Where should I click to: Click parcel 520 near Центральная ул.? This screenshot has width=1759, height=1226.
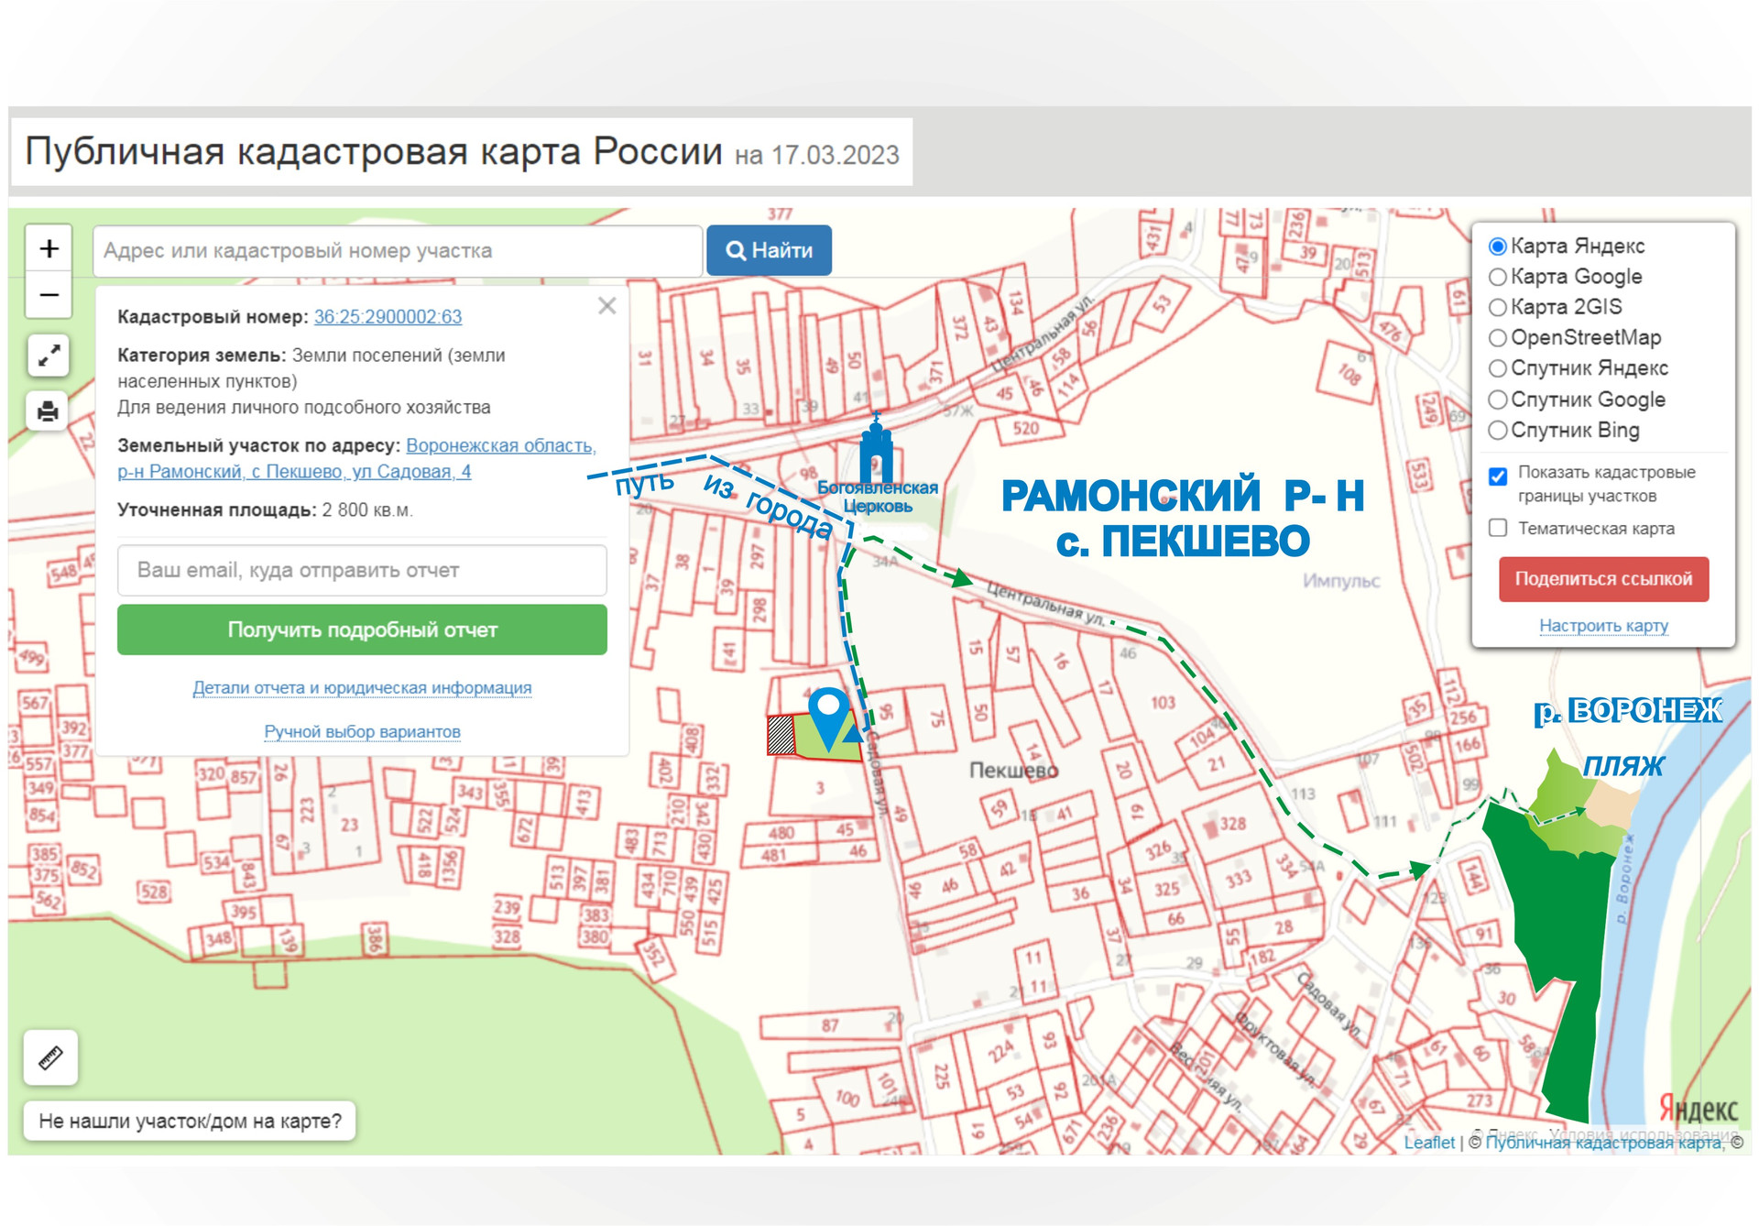pyautogui.click(x=1026, y=428)
